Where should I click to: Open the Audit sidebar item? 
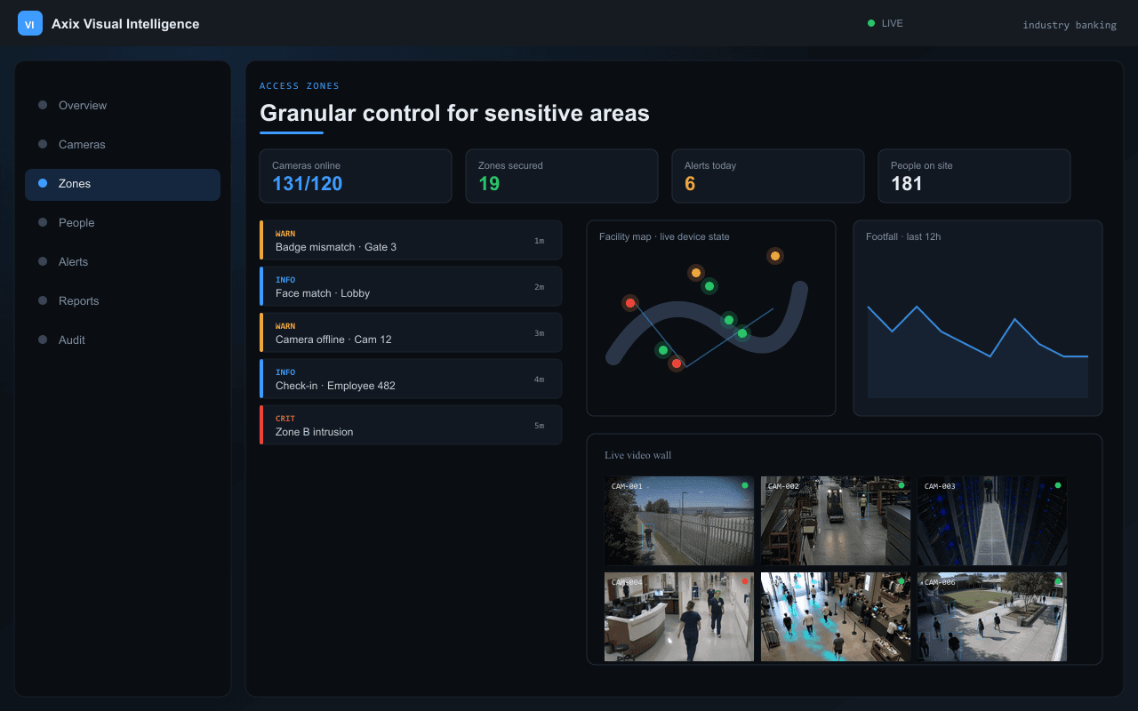pyautogui.click(x=123, y=340)
